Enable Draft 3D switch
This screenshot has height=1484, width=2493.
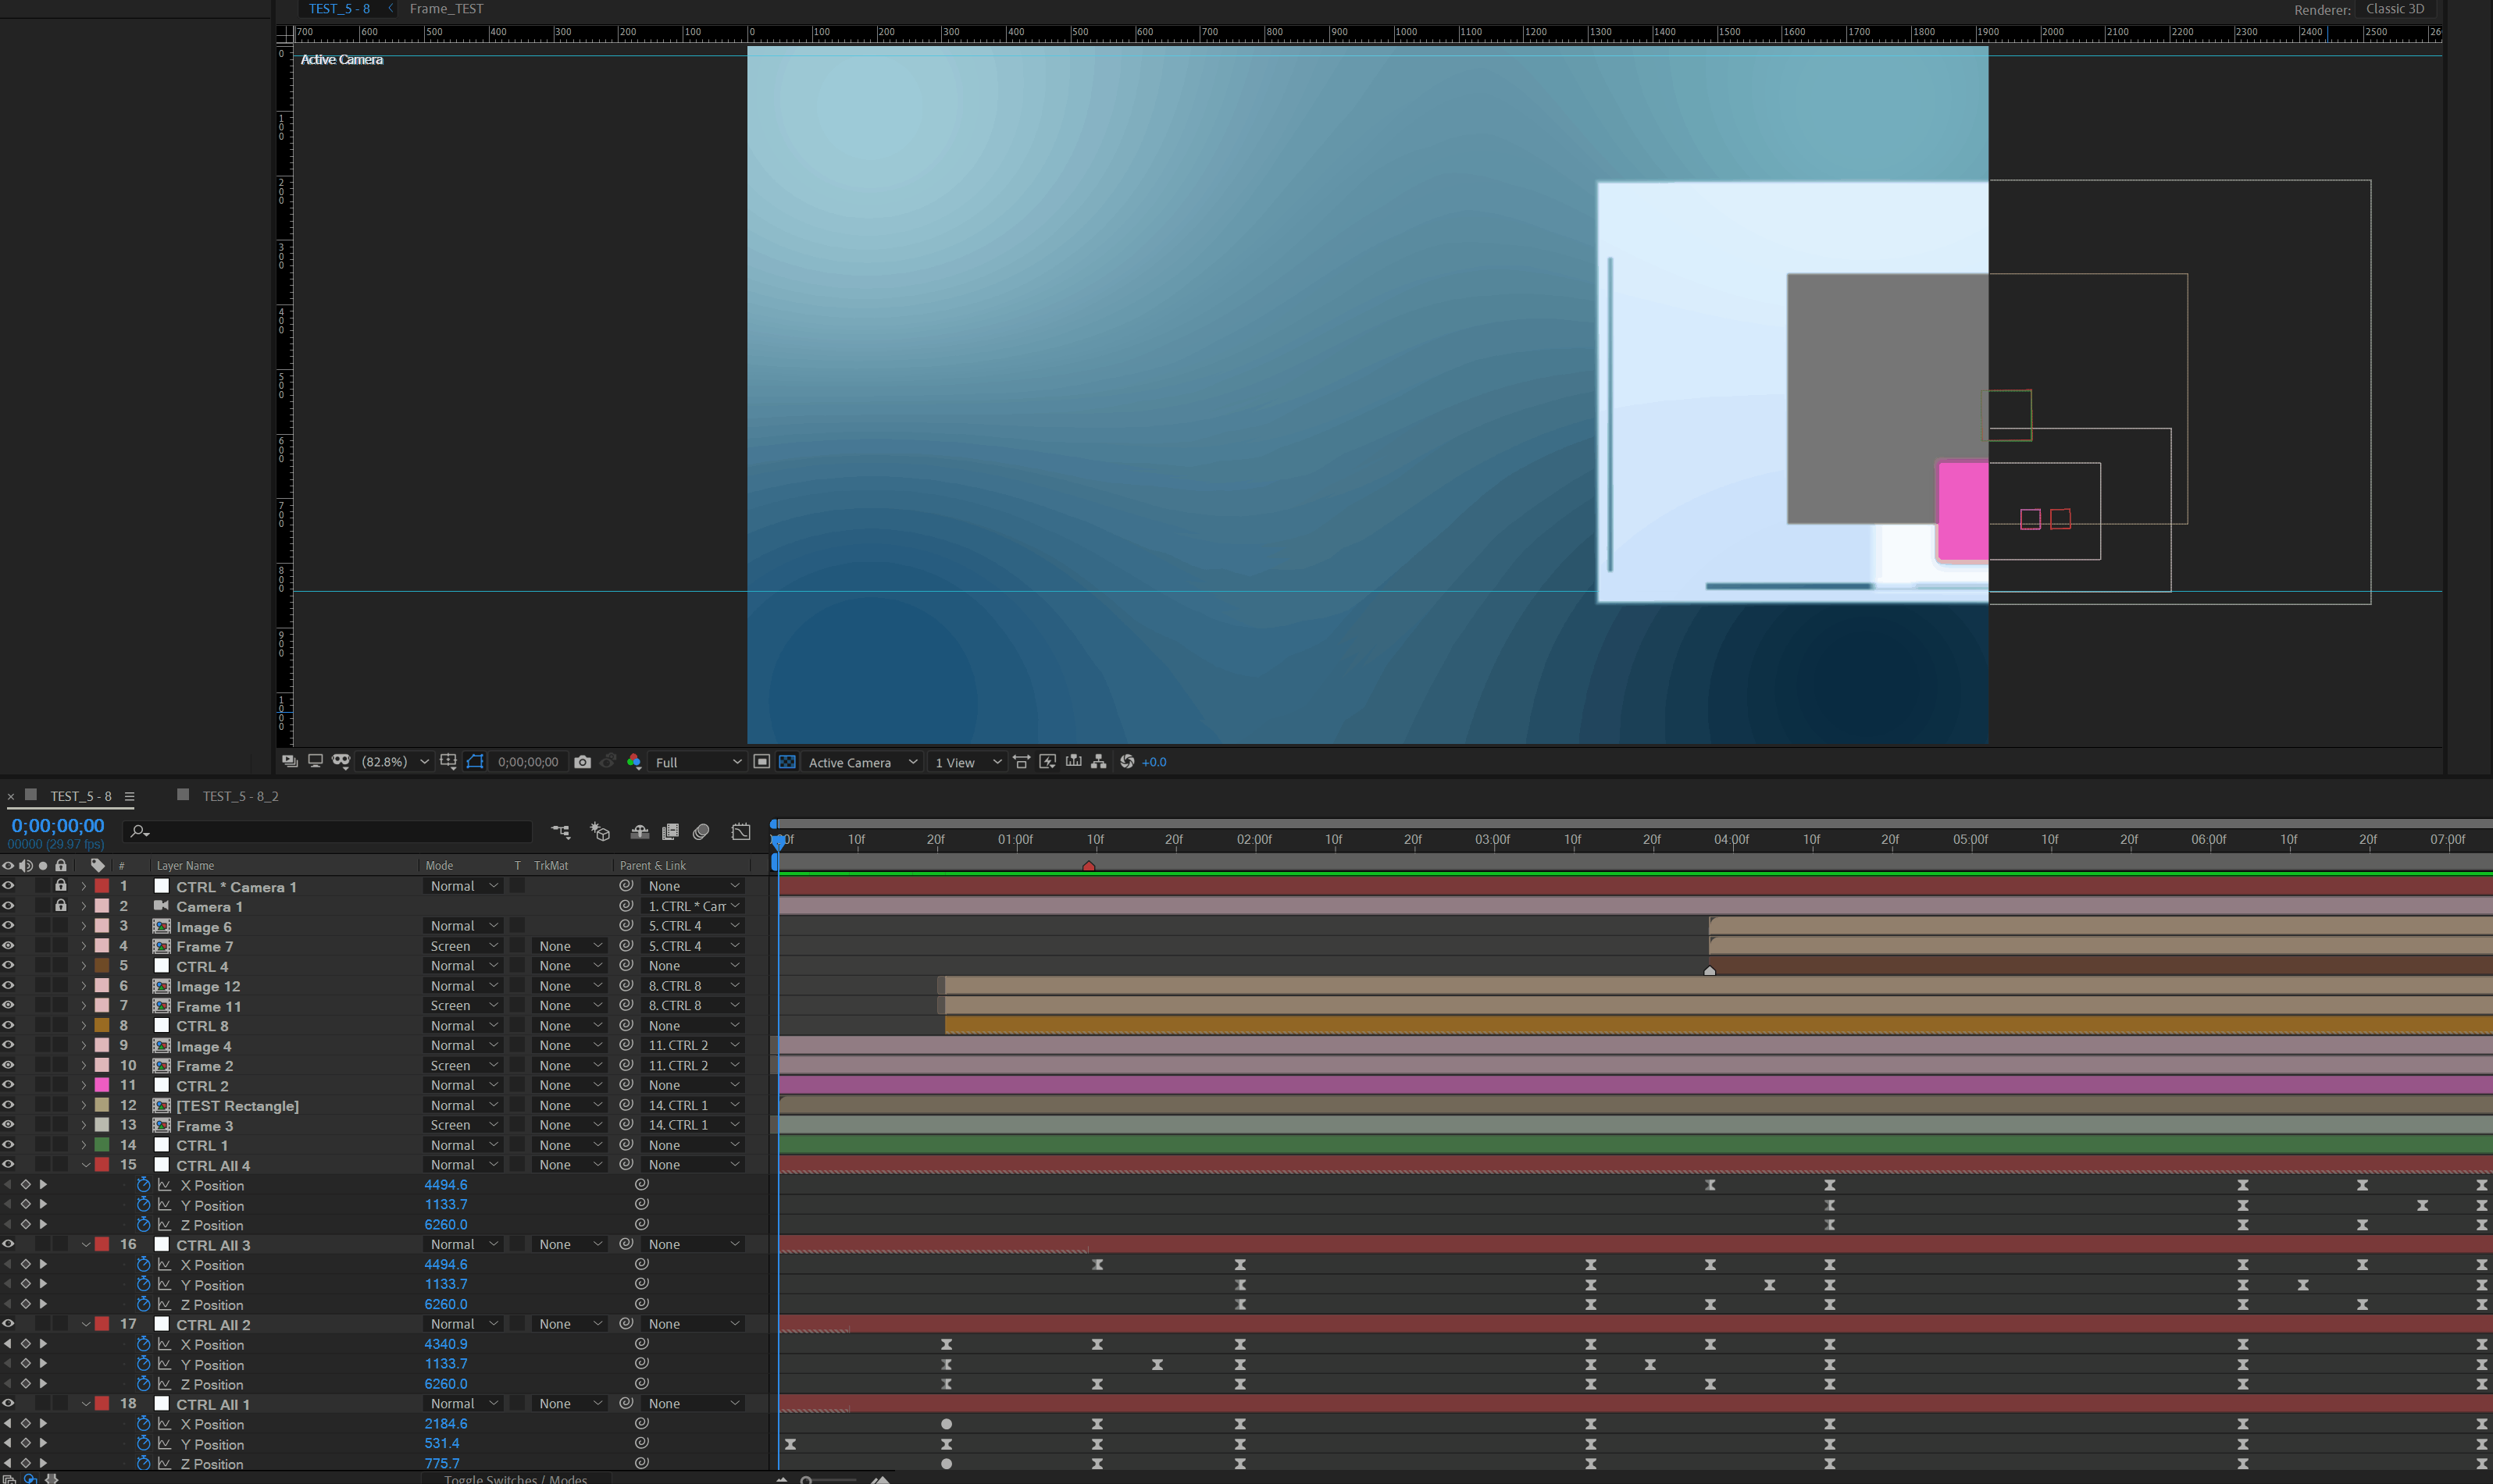(601, 832)
